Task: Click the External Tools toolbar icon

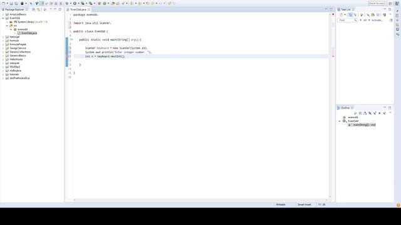Action: pos(90,3)
